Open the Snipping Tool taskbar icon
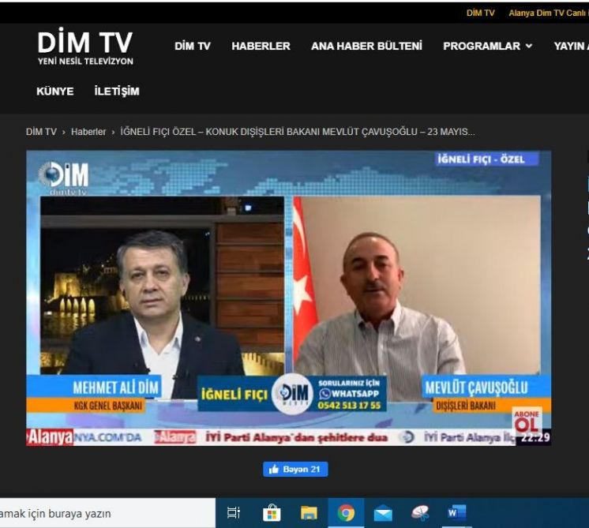 pyautogui.click(x=420, y=513)
